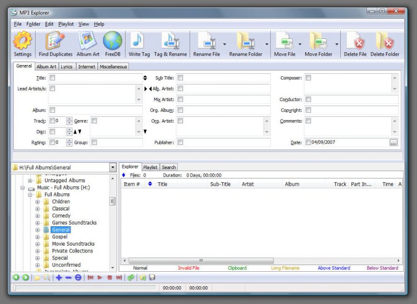This screenshot has height=304, width=417.
Task: Open the Help menu
Action: point(99,24)
